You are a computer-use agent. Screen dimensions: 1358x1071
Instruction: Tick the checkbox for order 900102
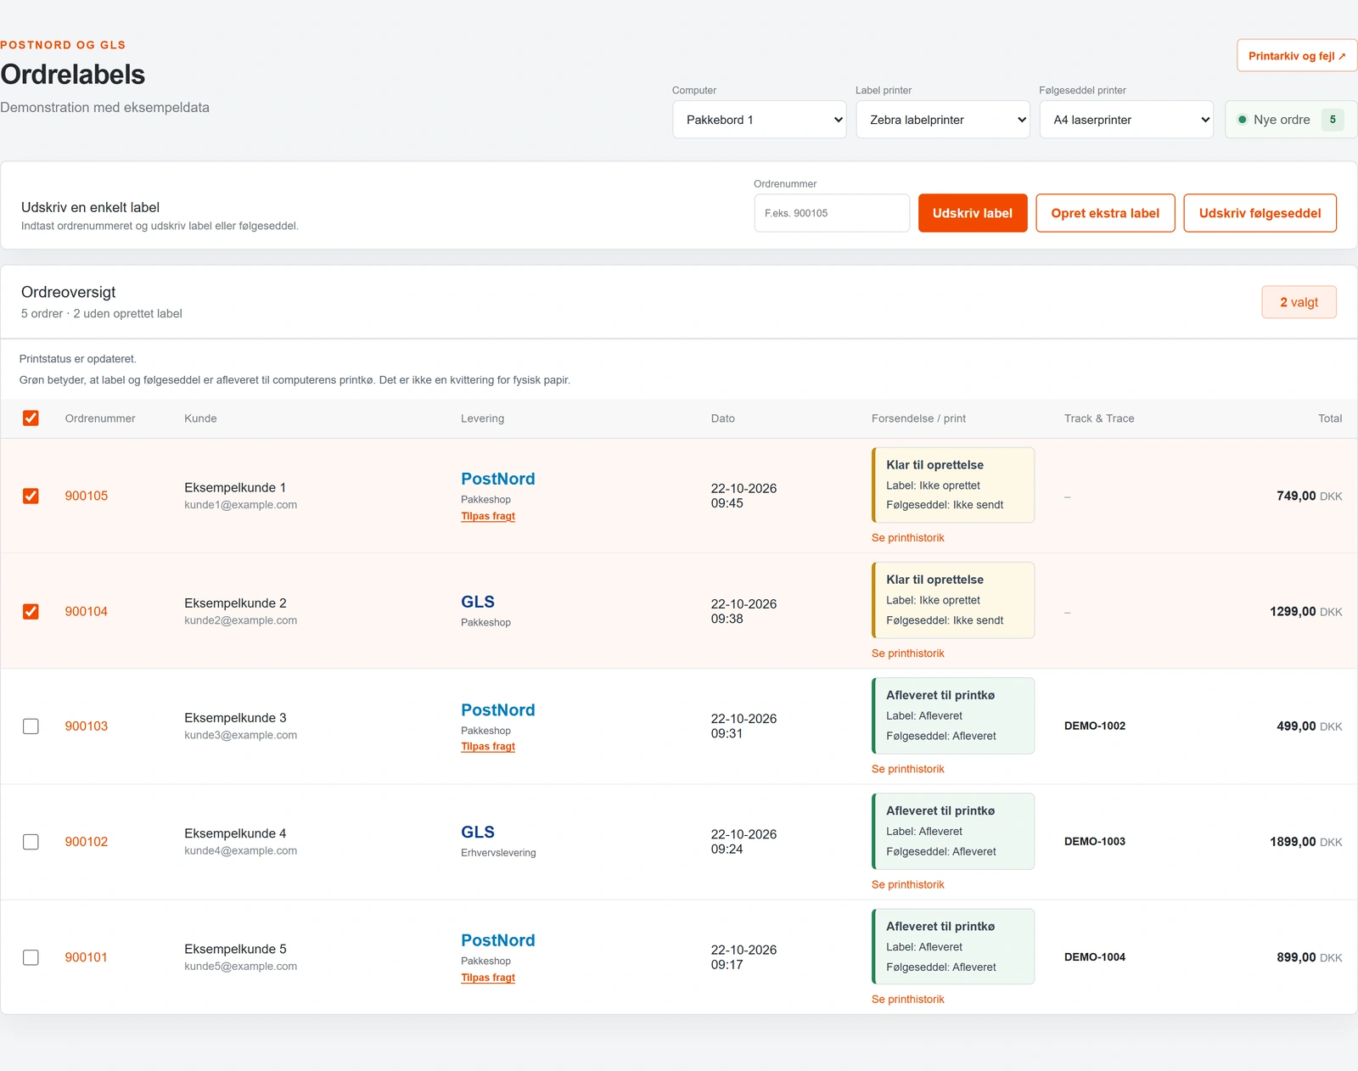point(31,842)
